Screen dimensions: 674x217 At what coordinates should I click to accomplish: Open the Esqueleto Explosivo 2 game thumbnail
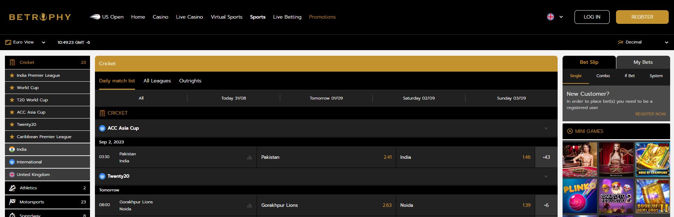pos(616,196)
